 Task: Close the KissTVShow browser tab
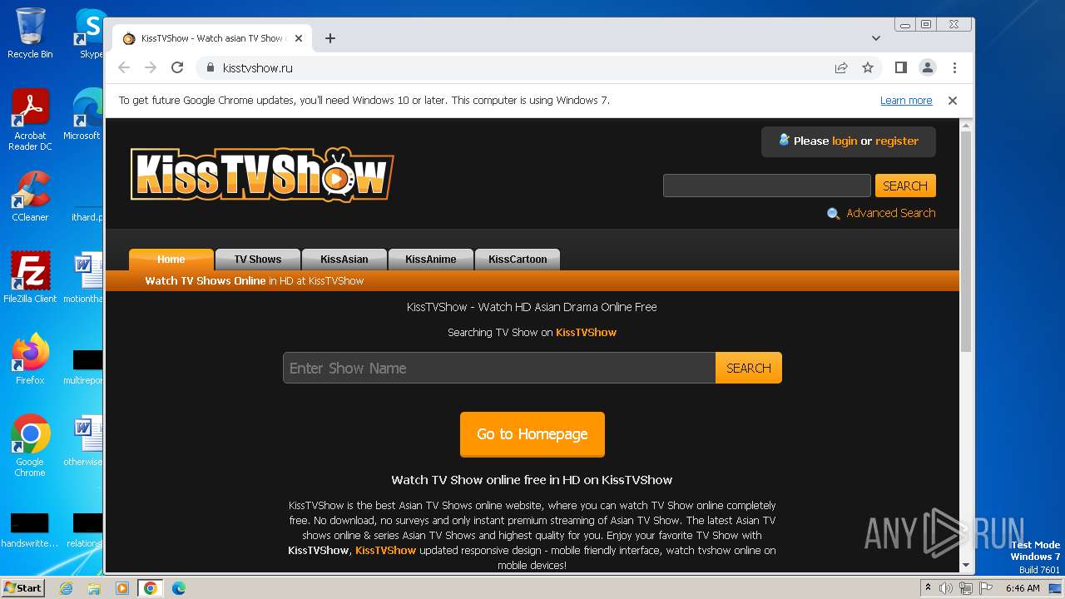[299, 38]
